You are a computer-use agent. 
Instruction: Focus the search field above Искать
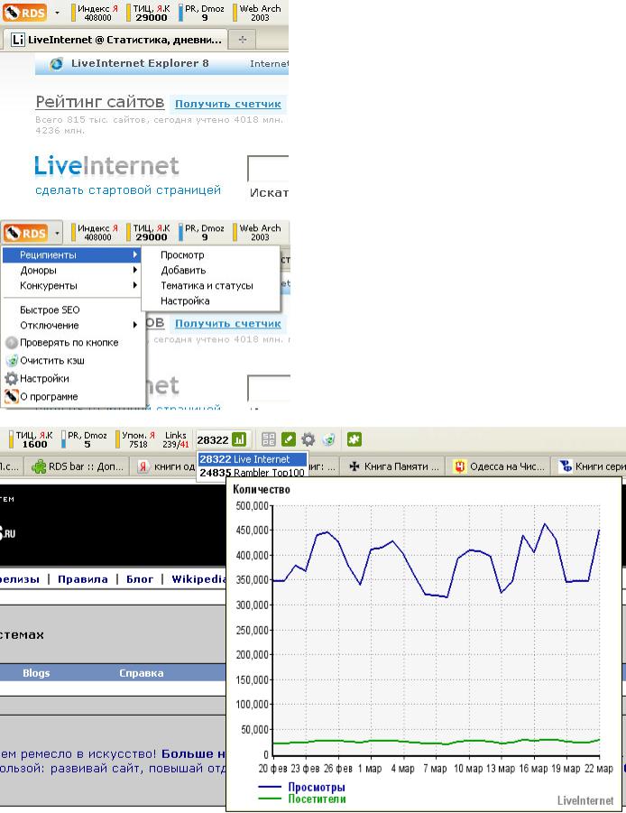(x=268, y=169)
